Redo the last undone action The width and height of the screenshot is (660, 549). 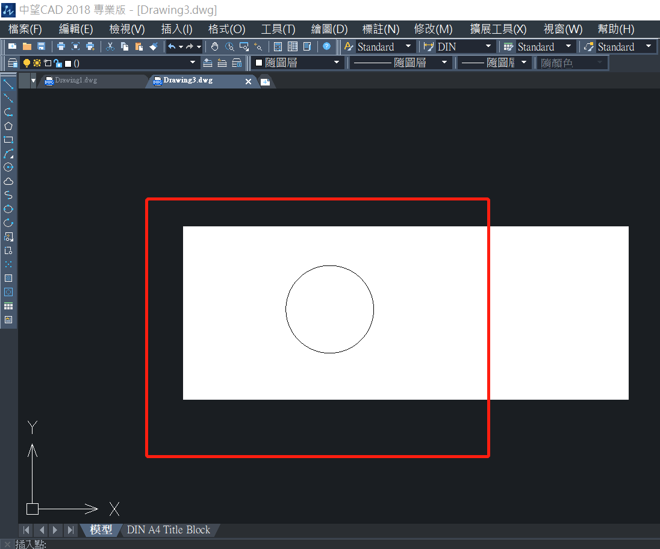tap(190, 46)
